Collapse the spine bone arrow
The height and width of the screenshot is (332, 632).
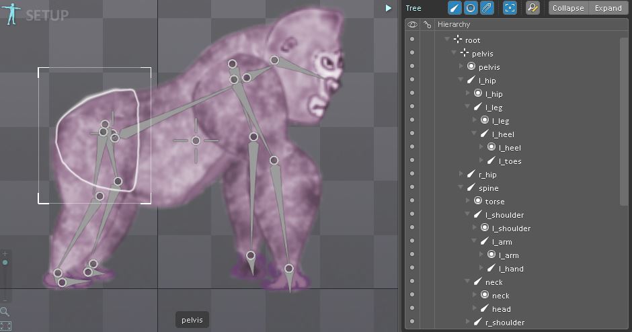(461, 188)
